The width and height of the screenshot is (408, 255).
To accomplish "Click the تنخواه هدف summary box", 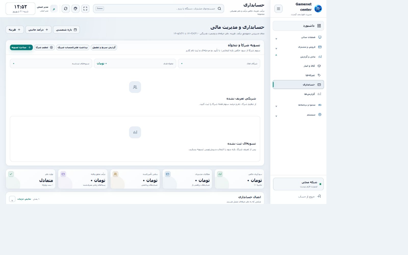I will pyautogui.click(x=135, y=63).
